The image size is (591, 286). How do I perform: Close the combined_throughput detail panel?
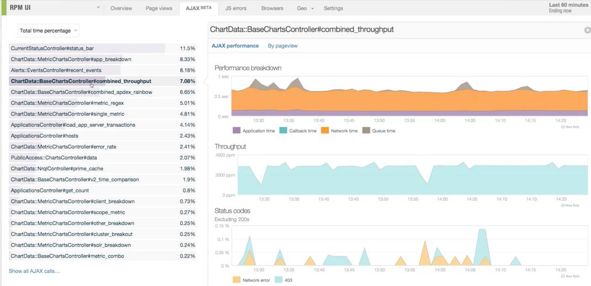click(x=587, y=30)
